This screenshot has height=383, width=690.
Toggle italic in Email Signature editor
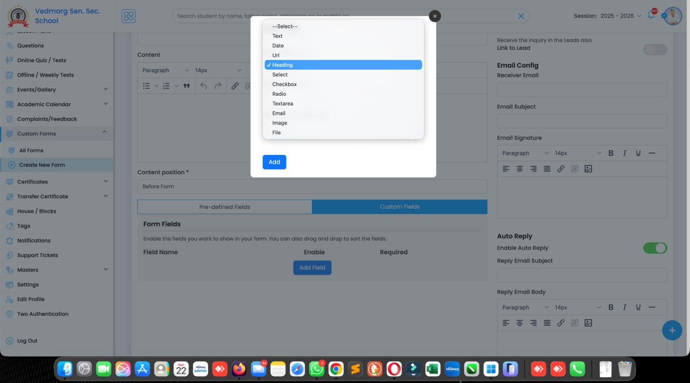624,153
